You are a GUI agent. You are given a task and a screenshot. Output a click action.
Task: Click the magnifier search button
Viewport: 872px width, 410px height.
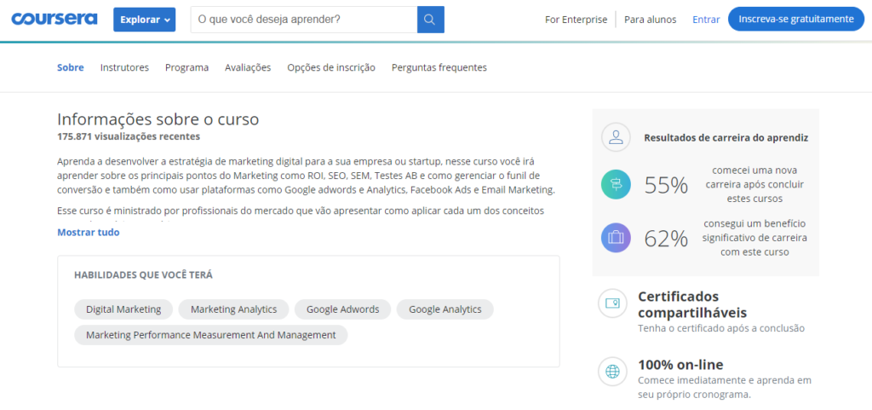430,20
